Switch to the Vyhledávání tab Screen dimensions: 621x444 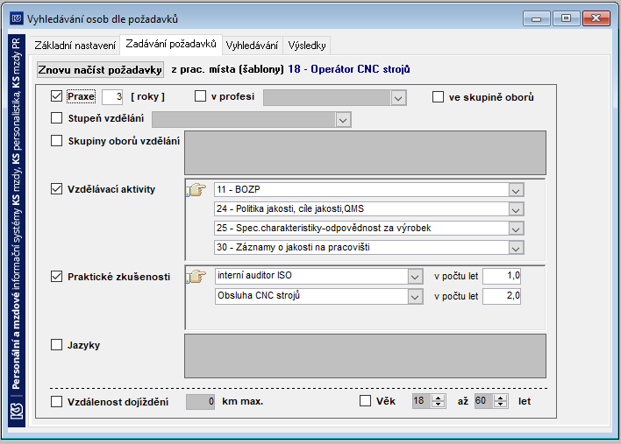click(253, 46)
